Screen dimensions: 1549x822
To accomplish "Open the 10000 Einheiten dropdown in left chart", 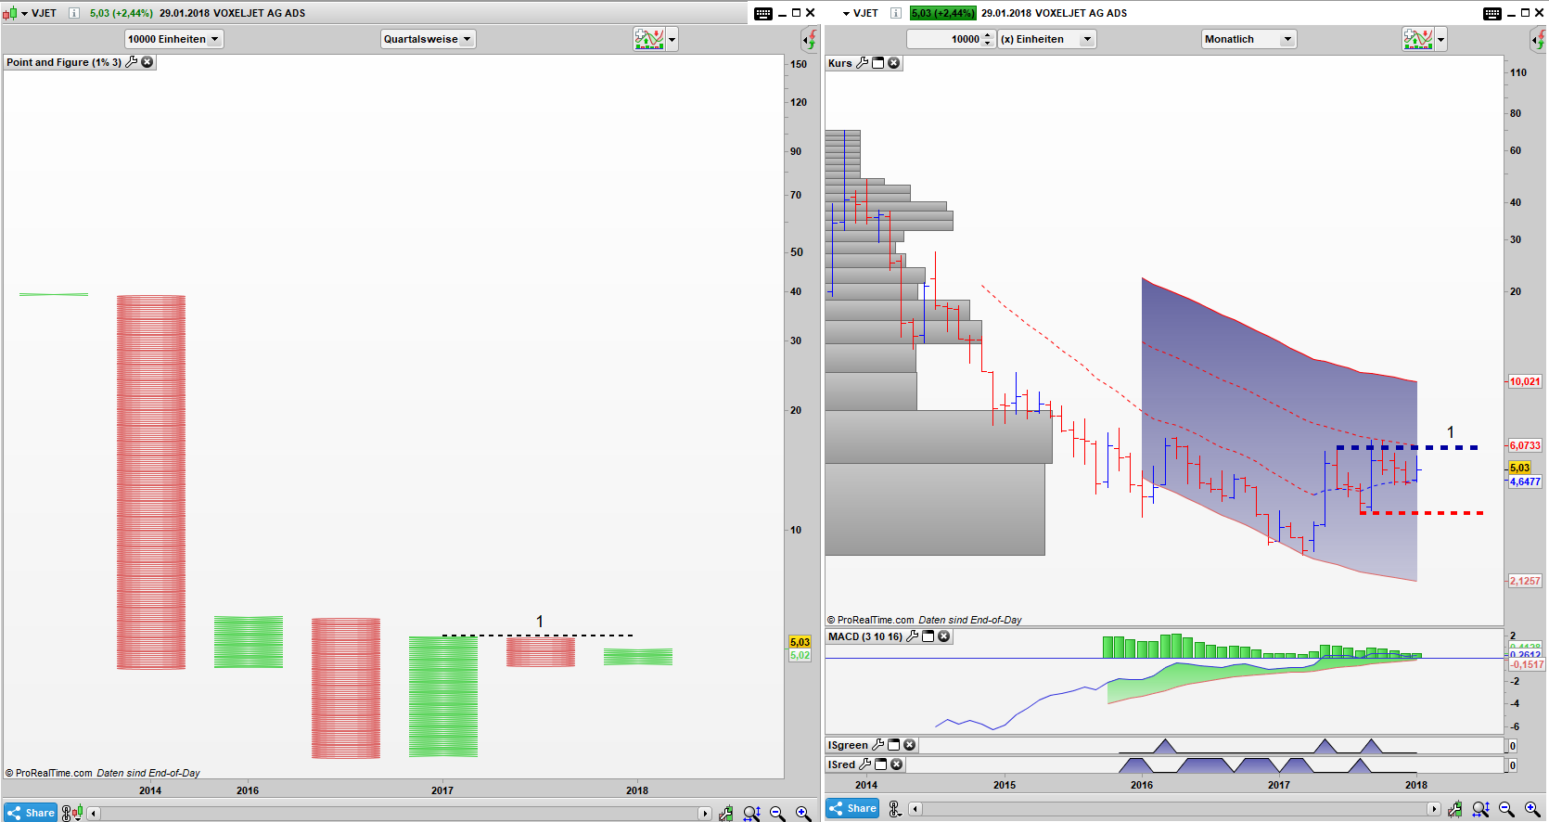I will [174, 39].
